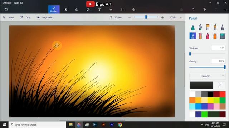This screenshot has width=229, height=128.
Task: Choose the brown swatch
Action: pos(223,106)
